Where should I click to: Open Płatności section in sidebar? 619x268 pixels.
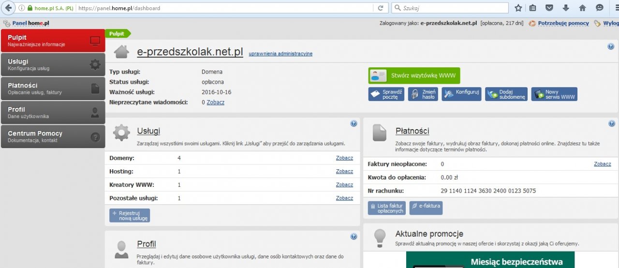point(53,89)
